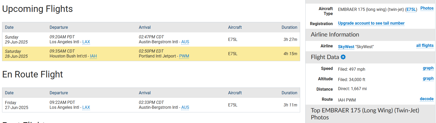Select the highlighted Saturday 28-Jun-2025 flight row
The image size is (436, 123).
click(151, 54)
